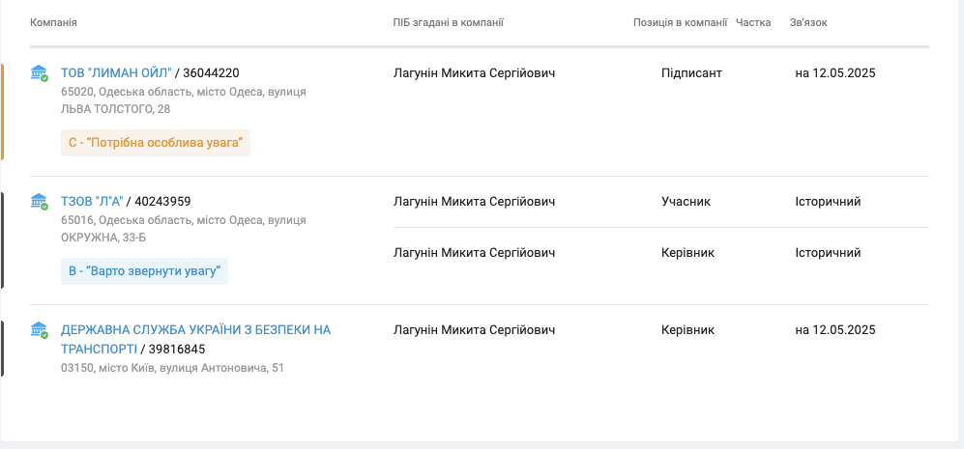This screenshot has width=964, height=449.
Task: Click the Зв'язок column header
Action: [x=808, y=23]
